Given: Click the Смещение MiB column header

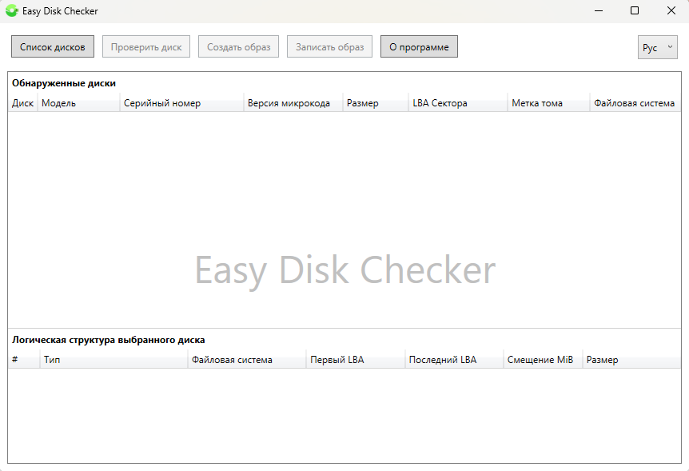Looking at the screenshot, I should [543, 360].
